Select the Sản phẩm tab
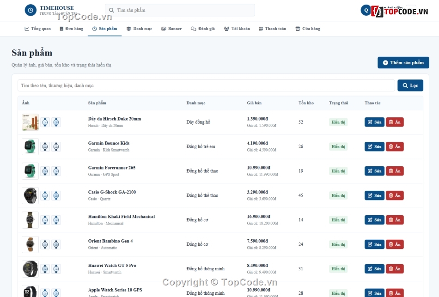Viewport: 439px width, 297px height. tap(105, 29)
